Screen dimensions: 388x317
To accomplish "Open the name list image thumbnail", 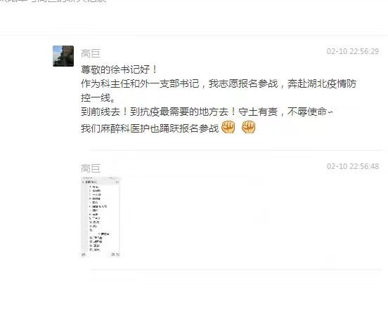I will (101, 217).
